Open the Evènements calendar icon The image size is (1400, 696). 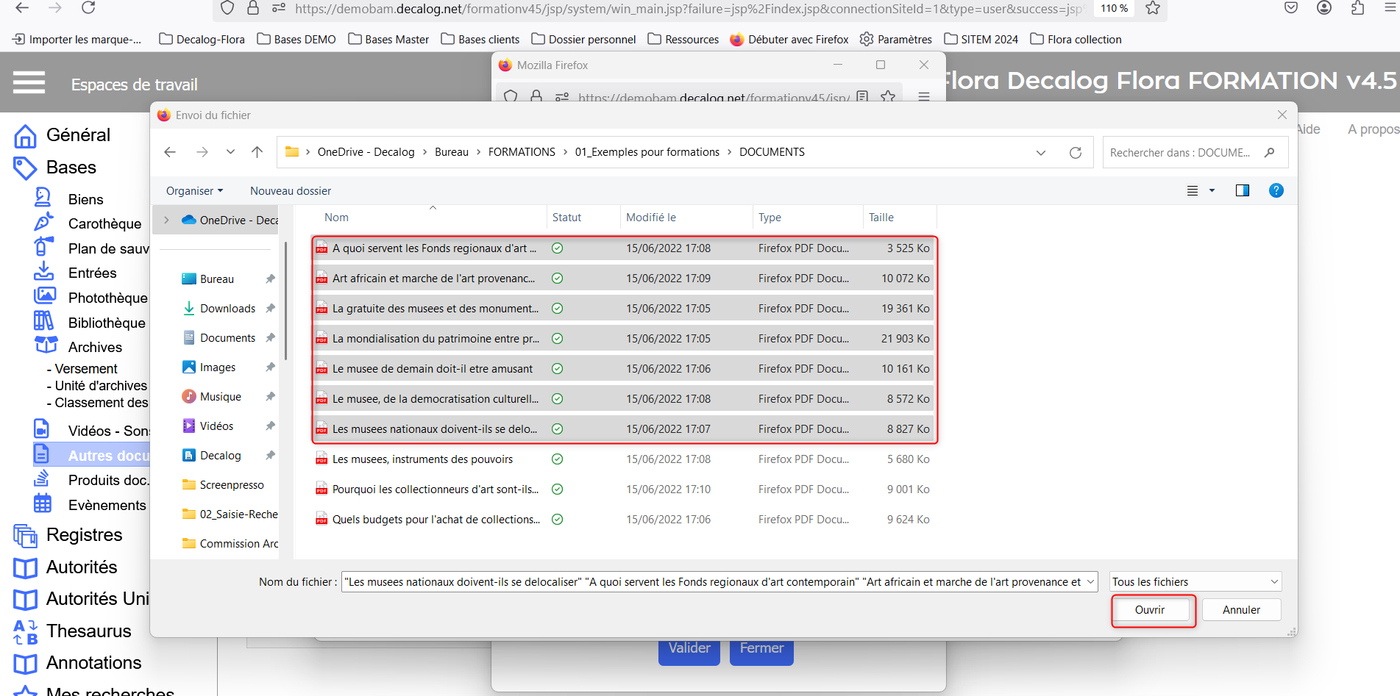[x=43, y=504]
